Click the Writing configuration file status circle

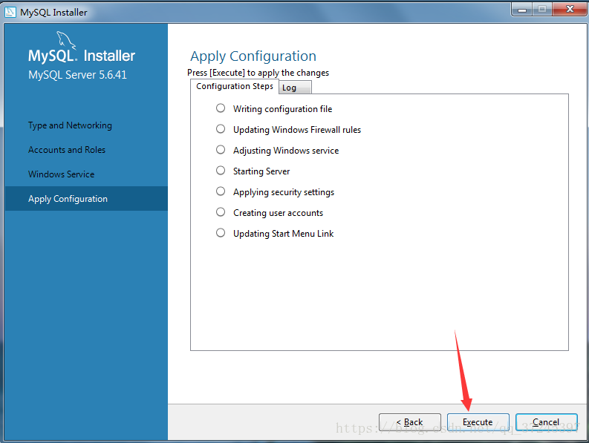[x=221, y=108]
